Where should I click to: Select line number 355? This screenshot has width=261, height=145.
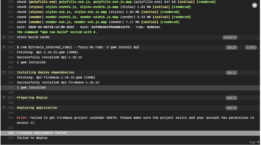point(11,87)
